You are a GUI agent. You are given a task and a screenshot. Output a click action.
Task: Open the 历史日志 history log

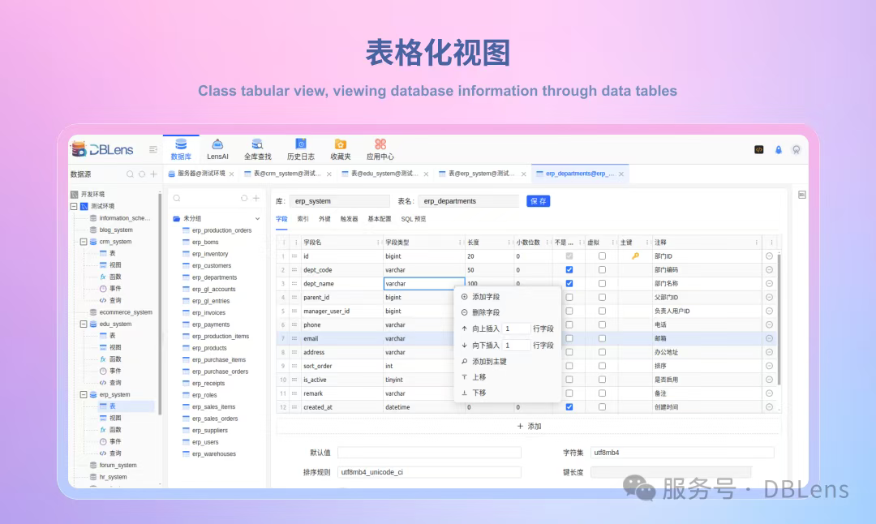click(x=300, y=148)
